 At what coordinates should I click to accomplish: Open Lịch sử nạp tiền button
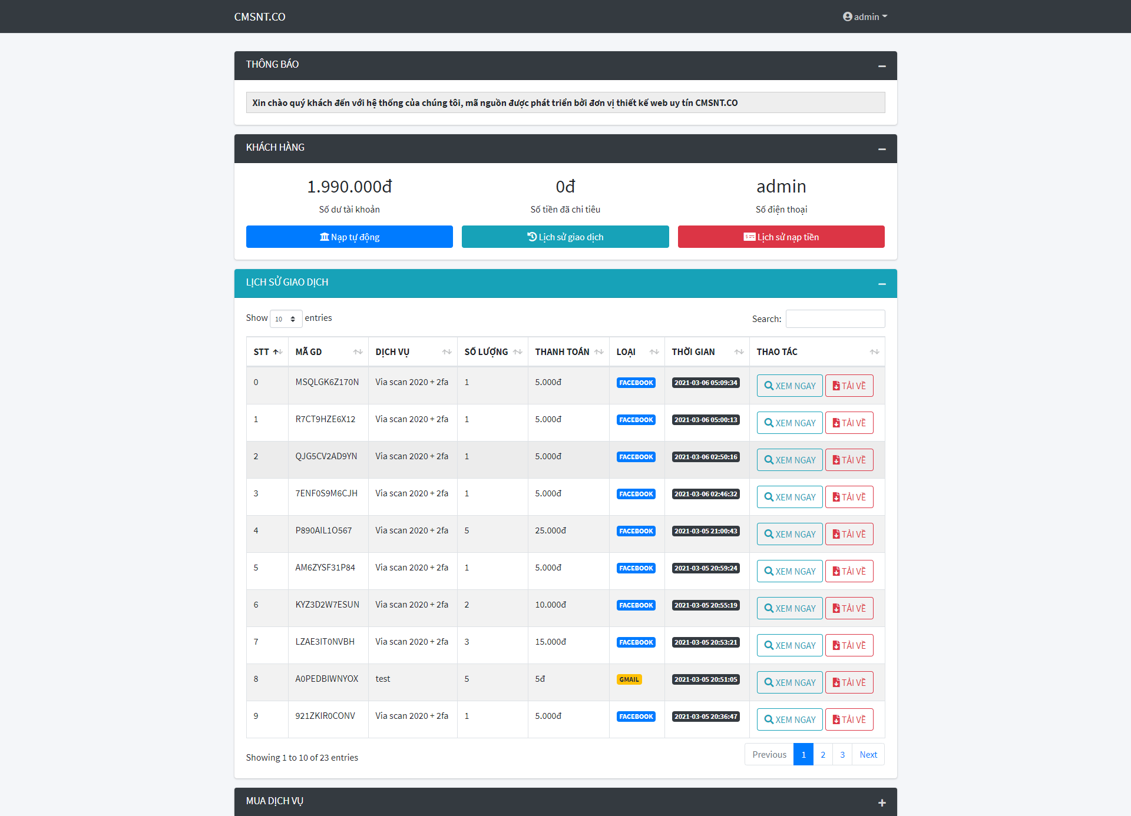781,237
